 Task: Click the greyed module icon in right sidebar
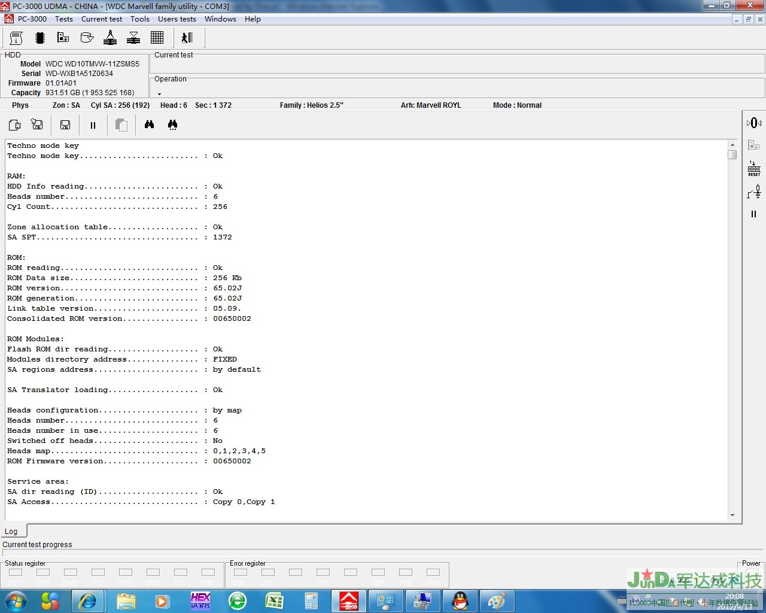click(754, 145)
